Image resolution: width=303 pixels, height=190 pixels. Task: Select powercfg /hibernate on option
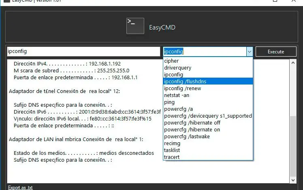click(x=208, y=130)
